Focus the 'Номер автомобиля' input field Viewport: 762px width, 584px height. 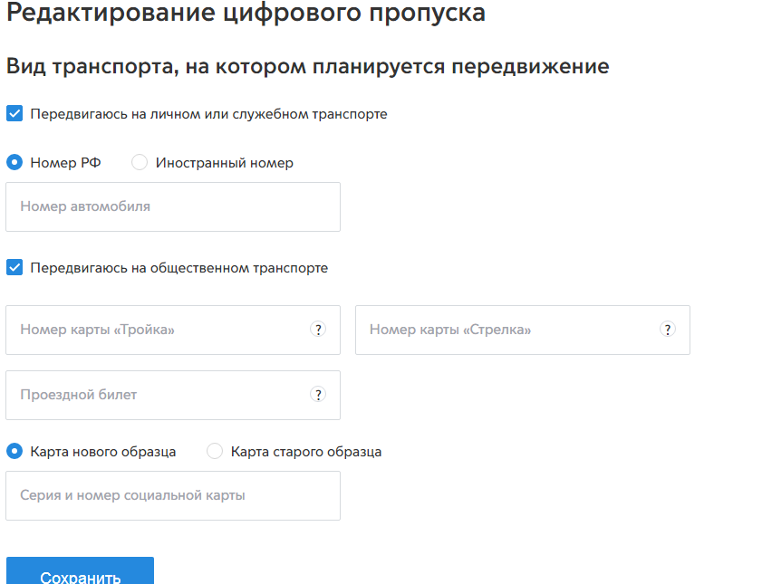[172, 206]
